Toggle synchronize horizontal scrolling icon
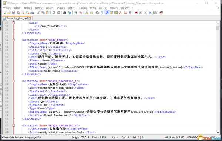Image resolution: width=222 pixels, height=141 pixels. [91, 13]
